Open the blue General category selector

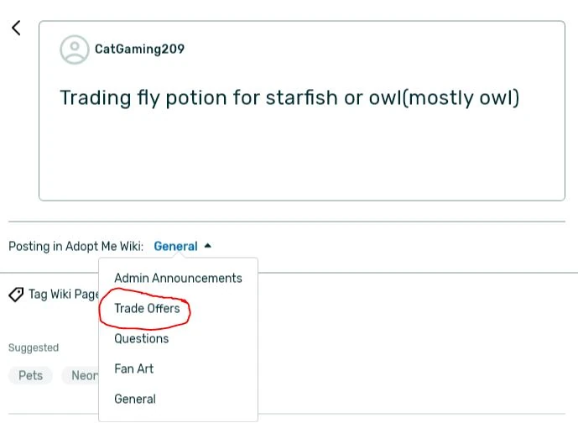(x=175, y=247)
